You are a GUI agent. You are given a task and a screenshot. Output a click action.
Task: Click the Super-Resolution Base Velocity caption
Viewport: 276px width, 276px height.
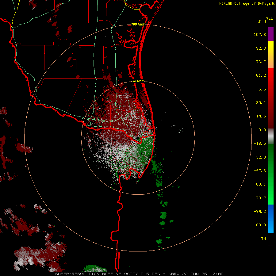coord(140,274)
